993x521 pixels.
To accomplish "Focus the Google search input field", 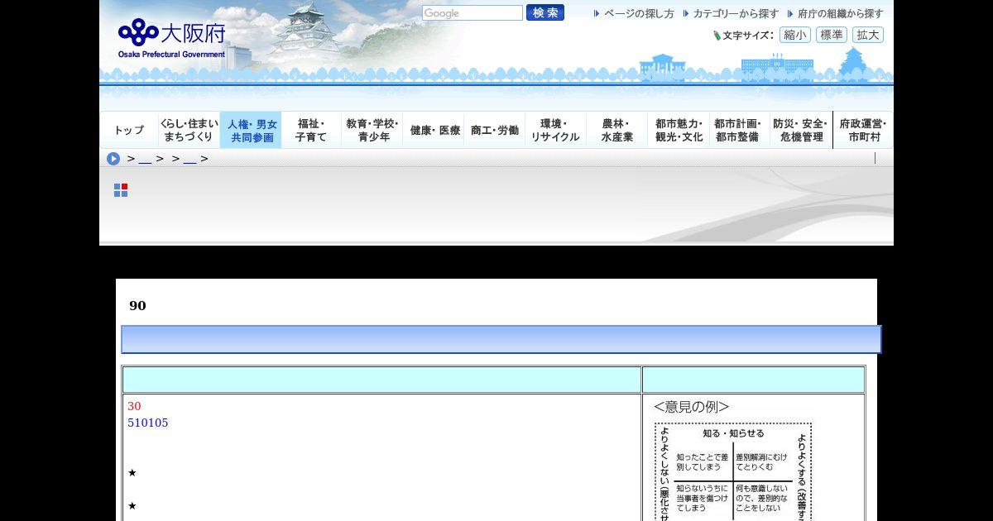I will (x=473, y=13).
